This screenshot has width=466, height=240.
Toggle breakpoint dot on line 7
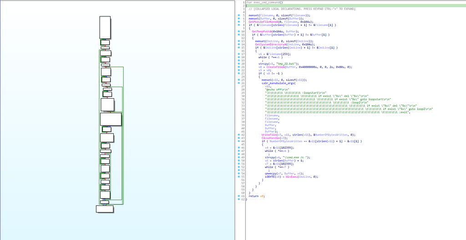238,21
